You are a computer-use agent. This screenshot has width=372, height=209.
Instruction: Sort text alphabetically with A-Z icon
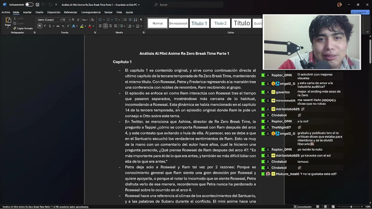(135, 20)
